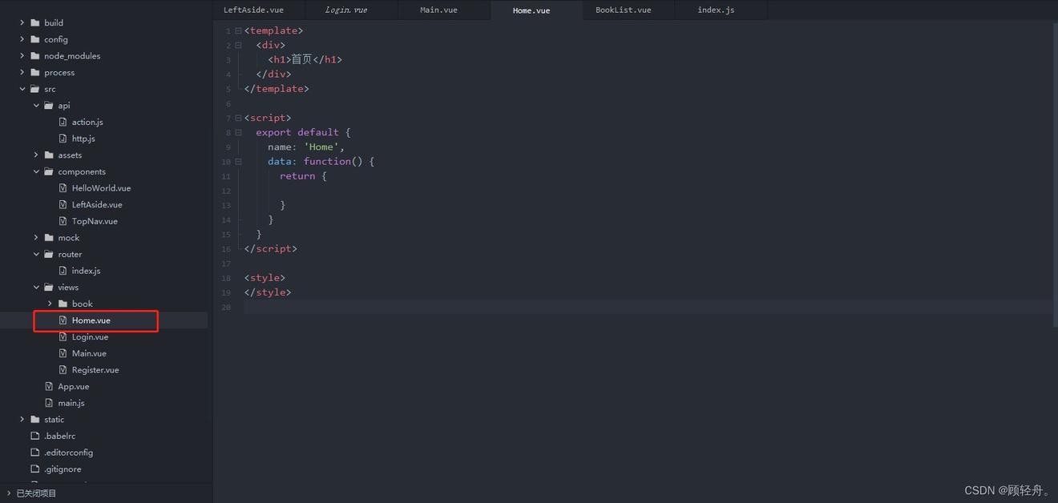Click the Register.vue file icon
1058x503 pixels.
coord(63,370)
